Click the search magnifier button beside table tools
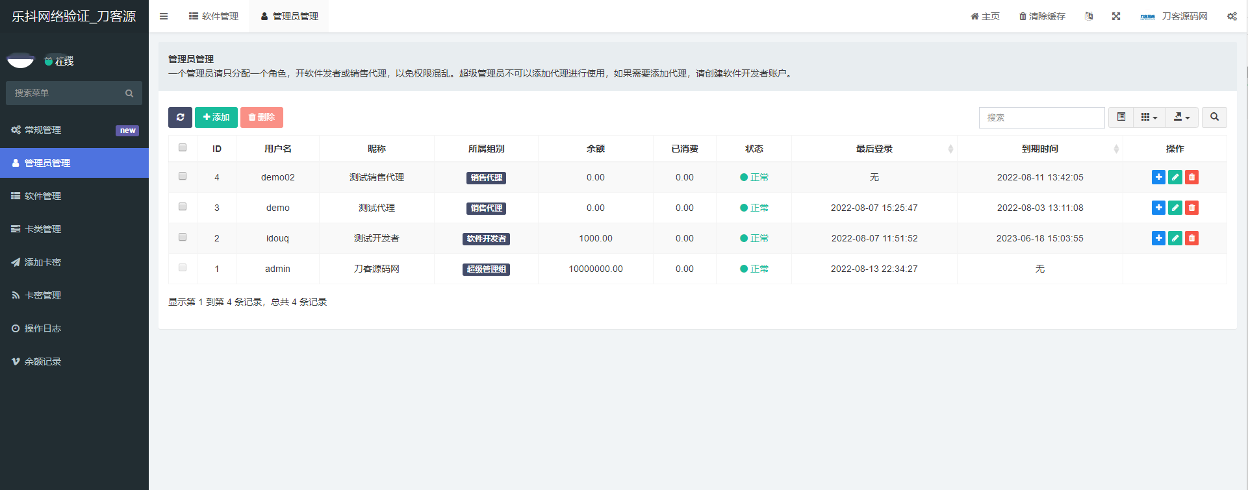Viewport: 1248px width, 490px height. pyautogui.click(x=1214, y=117)
